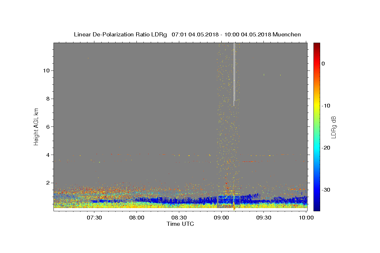Click the 09:30 time tick label

pos(263,218)
